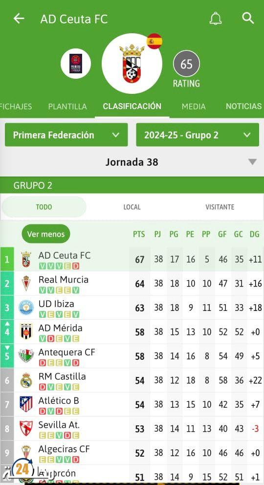The image size is (264, 485).
Task: Tap the RM Castilla crest icon
Action: tap(26, 380)
